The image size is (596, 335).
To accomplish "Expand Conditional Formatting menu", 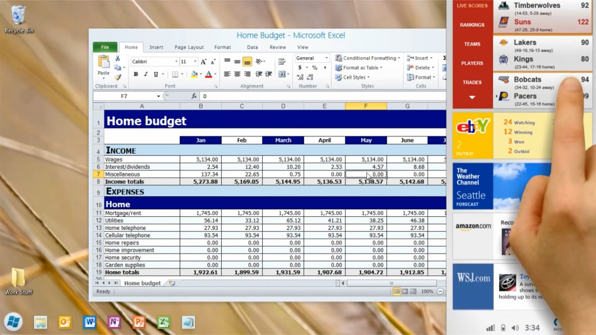I will (x=368, y=58).
